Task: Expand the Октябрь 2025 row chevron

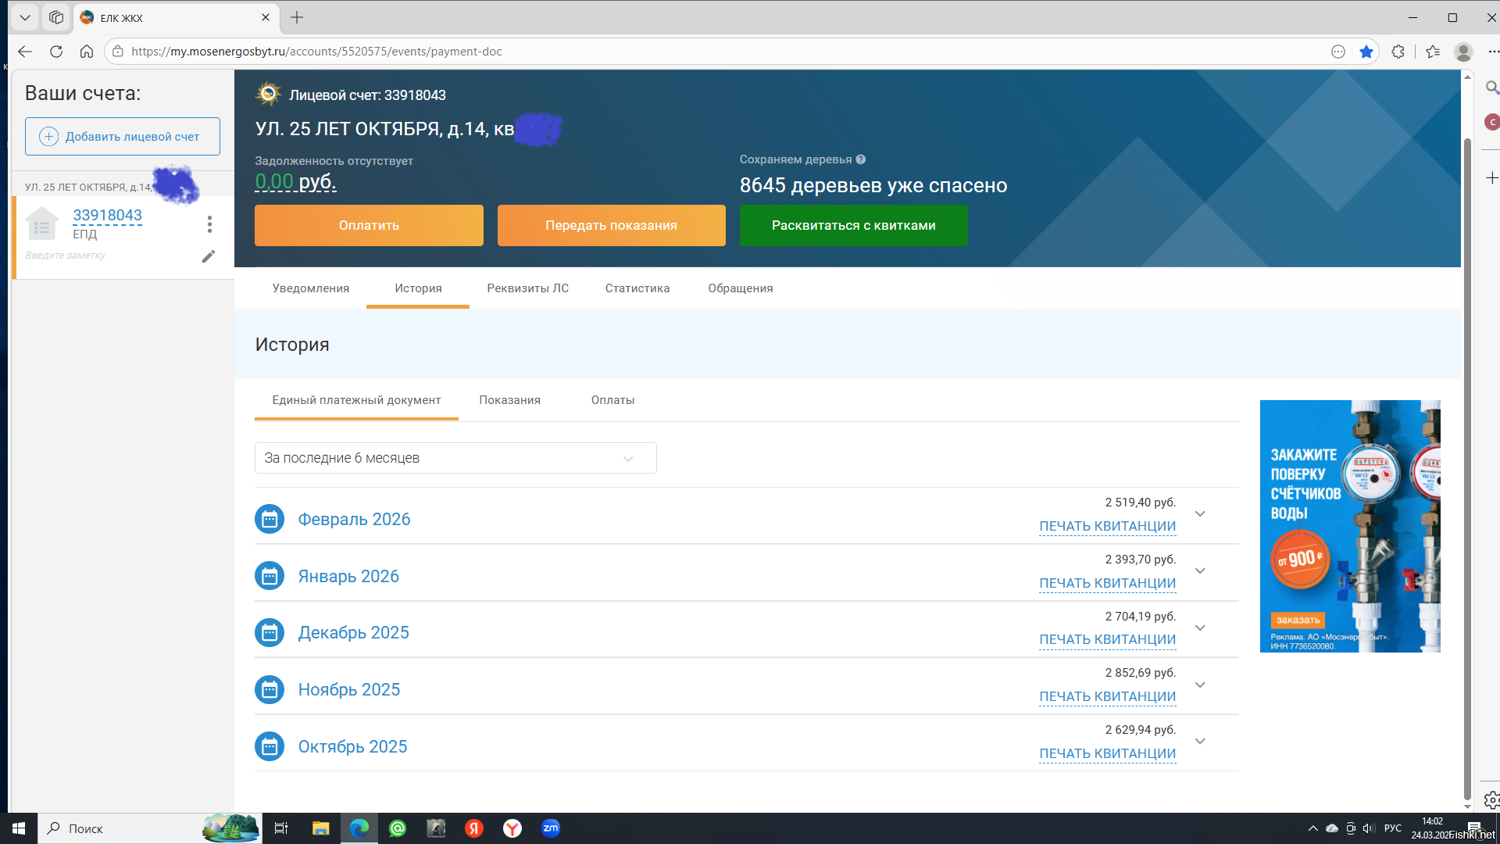Action: 1200,742
